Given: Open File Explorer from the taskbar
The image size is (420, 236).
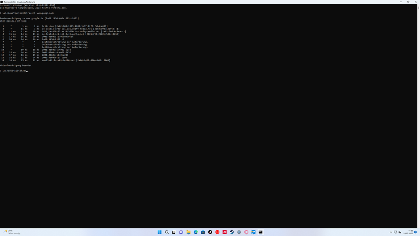Looking at the screenshot, I should (x=188, y=232).
